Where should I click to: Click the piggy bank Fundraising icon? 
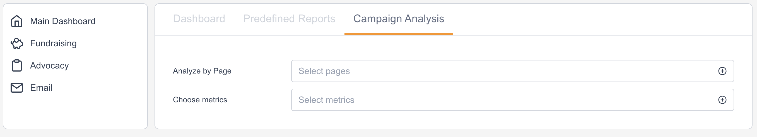pos(17,43)
